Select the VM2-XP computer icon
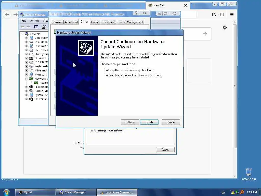This screenshot has width=261, height=196. pyautogui.click(x=27, y=34)
